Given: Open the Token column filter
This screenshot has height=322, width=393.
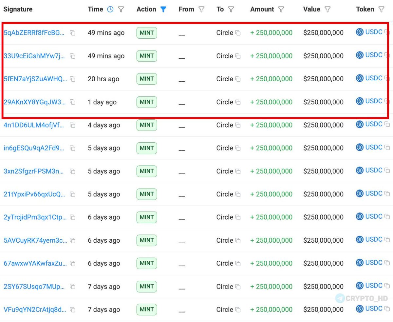Looking at the screenshot, I should point(381,10).
